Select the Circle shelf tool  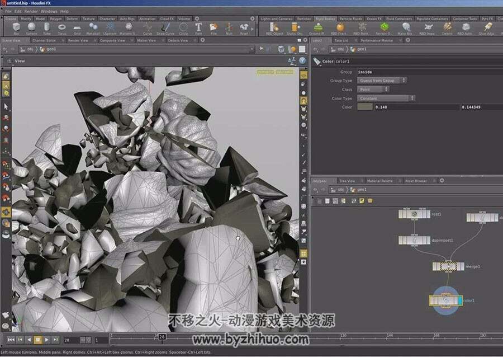tap(183, 28)
